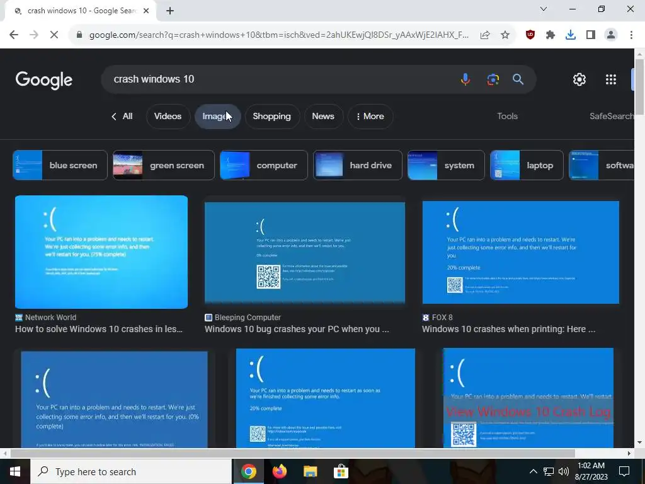
Task: Close the crash windows 10 tab
Action: pyautogui.click(x=146, y=11)
